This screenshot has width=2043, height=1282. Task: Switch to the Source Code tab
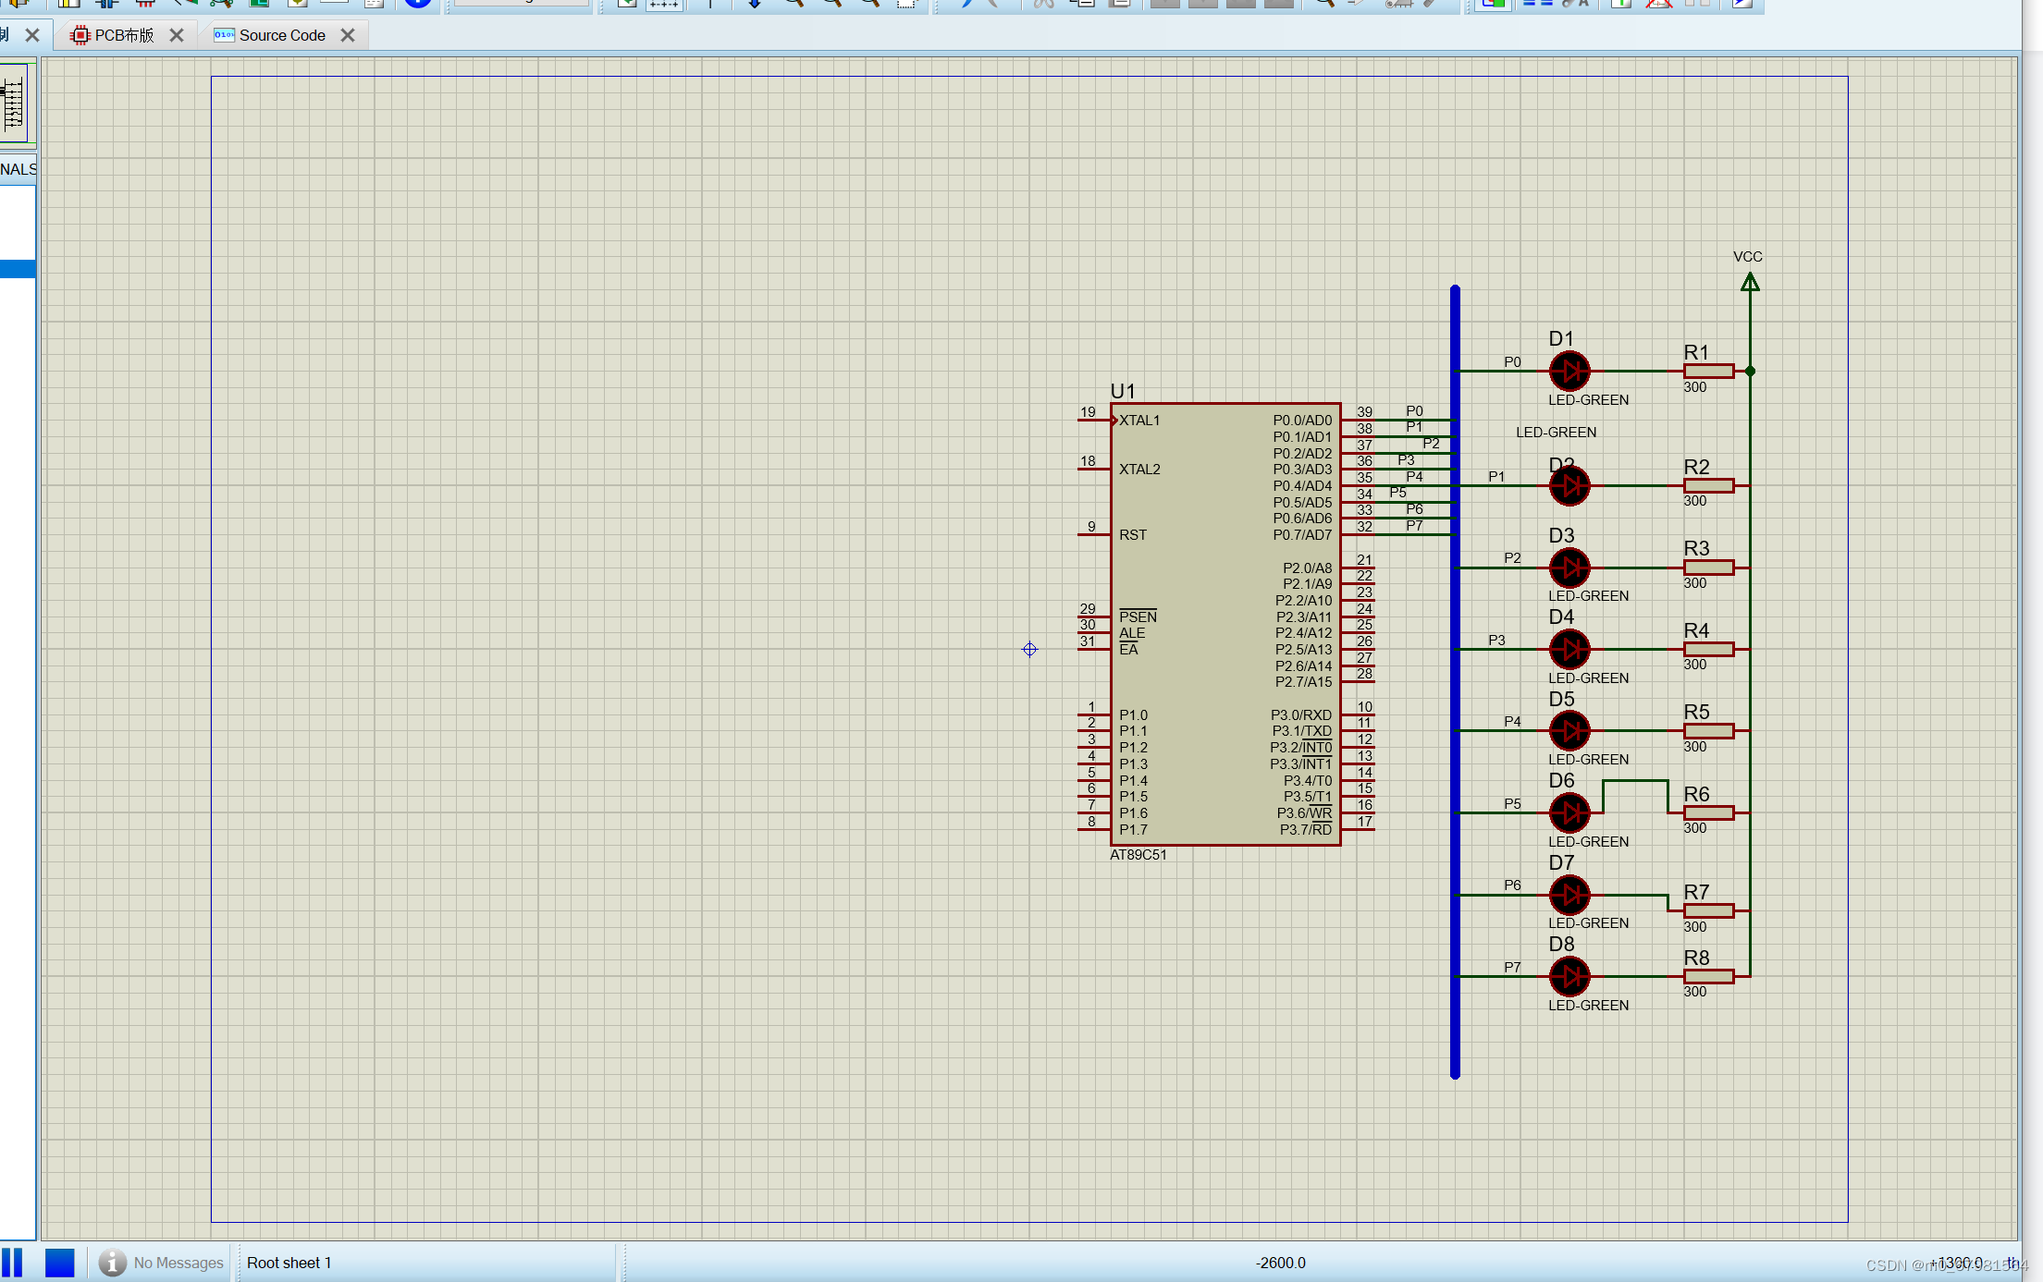pos(281,35)
